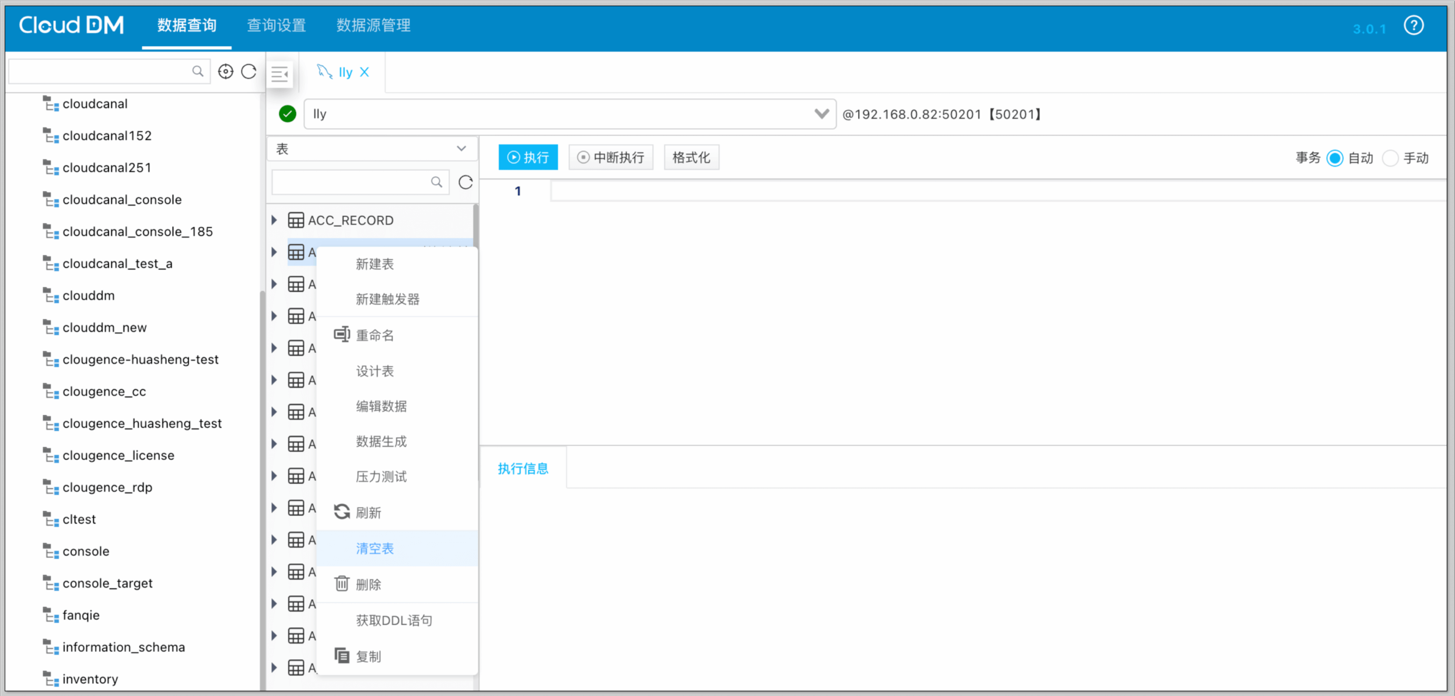The width and height of the screenshot is (1455, 696).
Task: Click the locate target icon in sidebar
Action: click(x=225, y=72)
